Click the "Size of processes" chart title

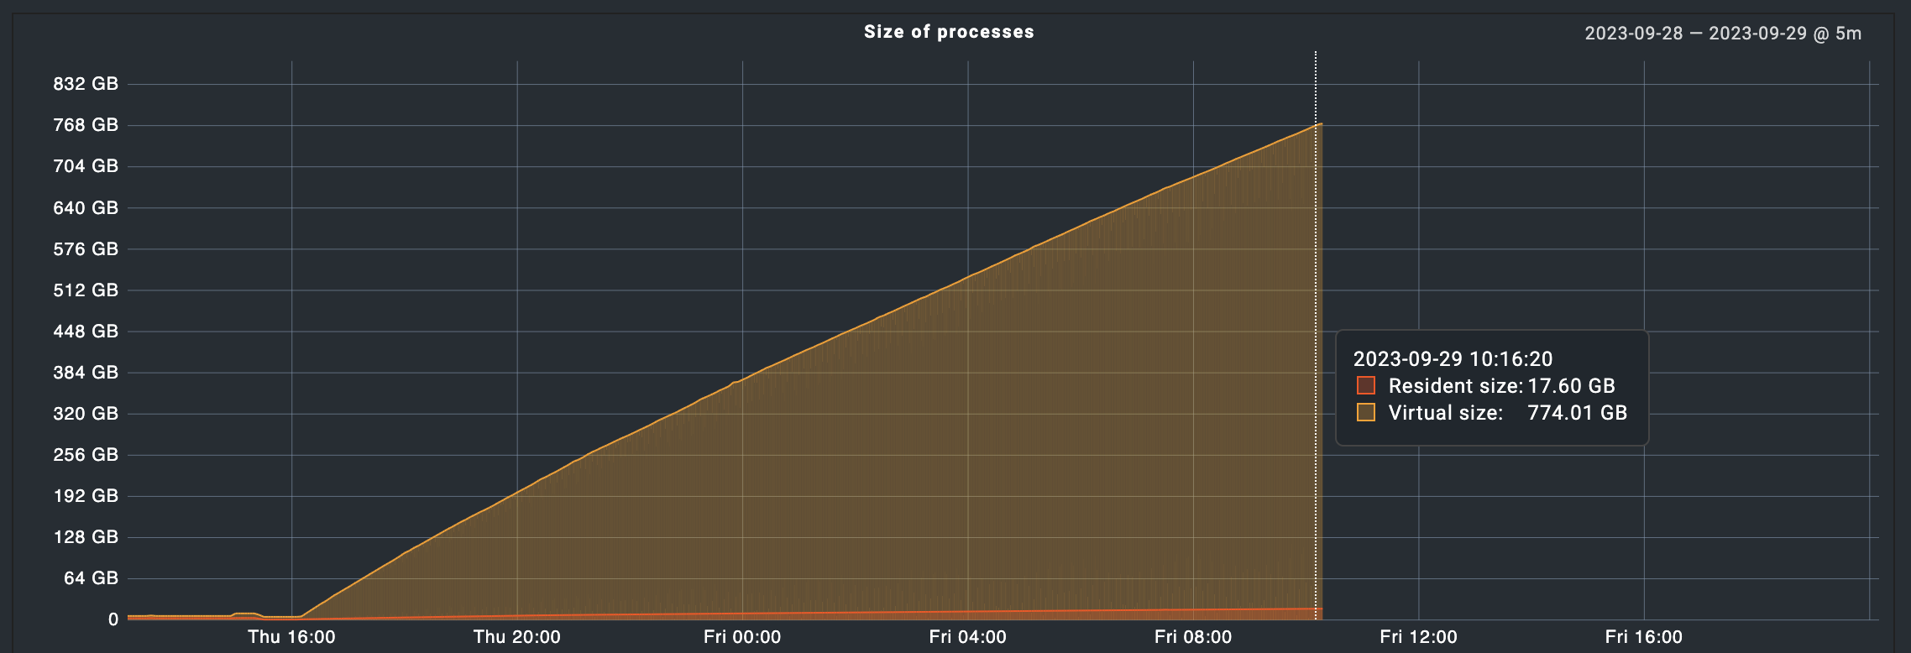(x=949, y=32)
